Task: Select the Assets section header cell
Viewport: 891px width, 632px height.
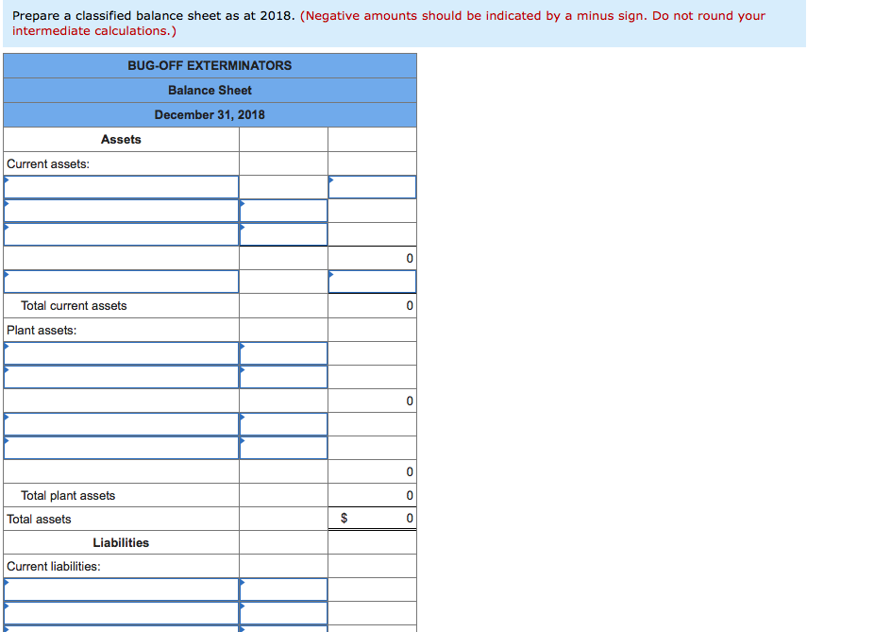Action: pos(121,139)
